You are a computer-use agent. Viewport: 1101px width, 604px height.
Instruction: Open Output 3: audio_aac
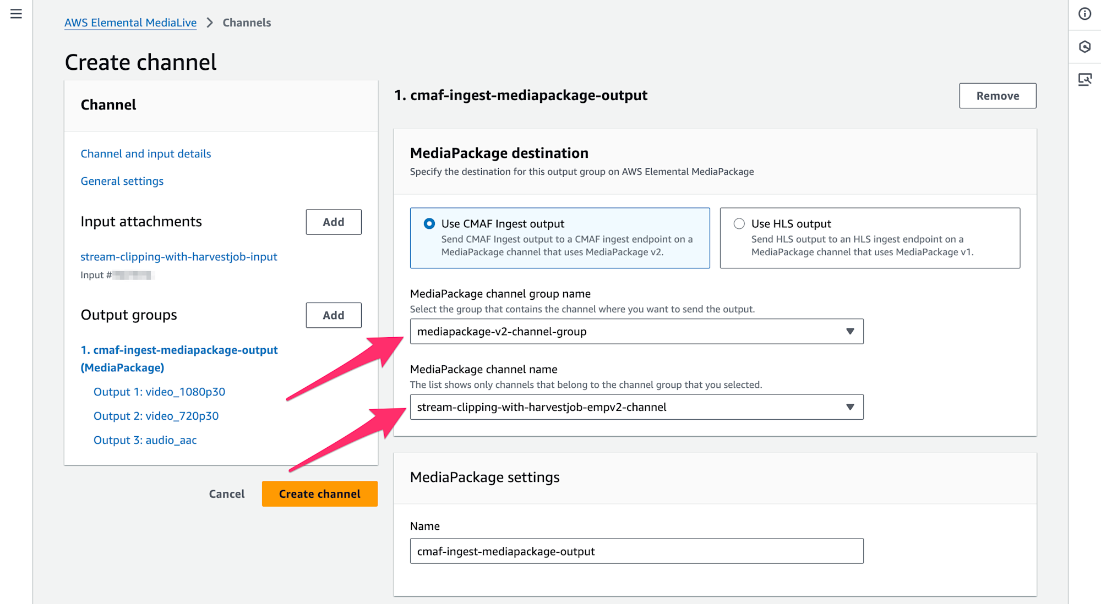[x=145, y=440]
